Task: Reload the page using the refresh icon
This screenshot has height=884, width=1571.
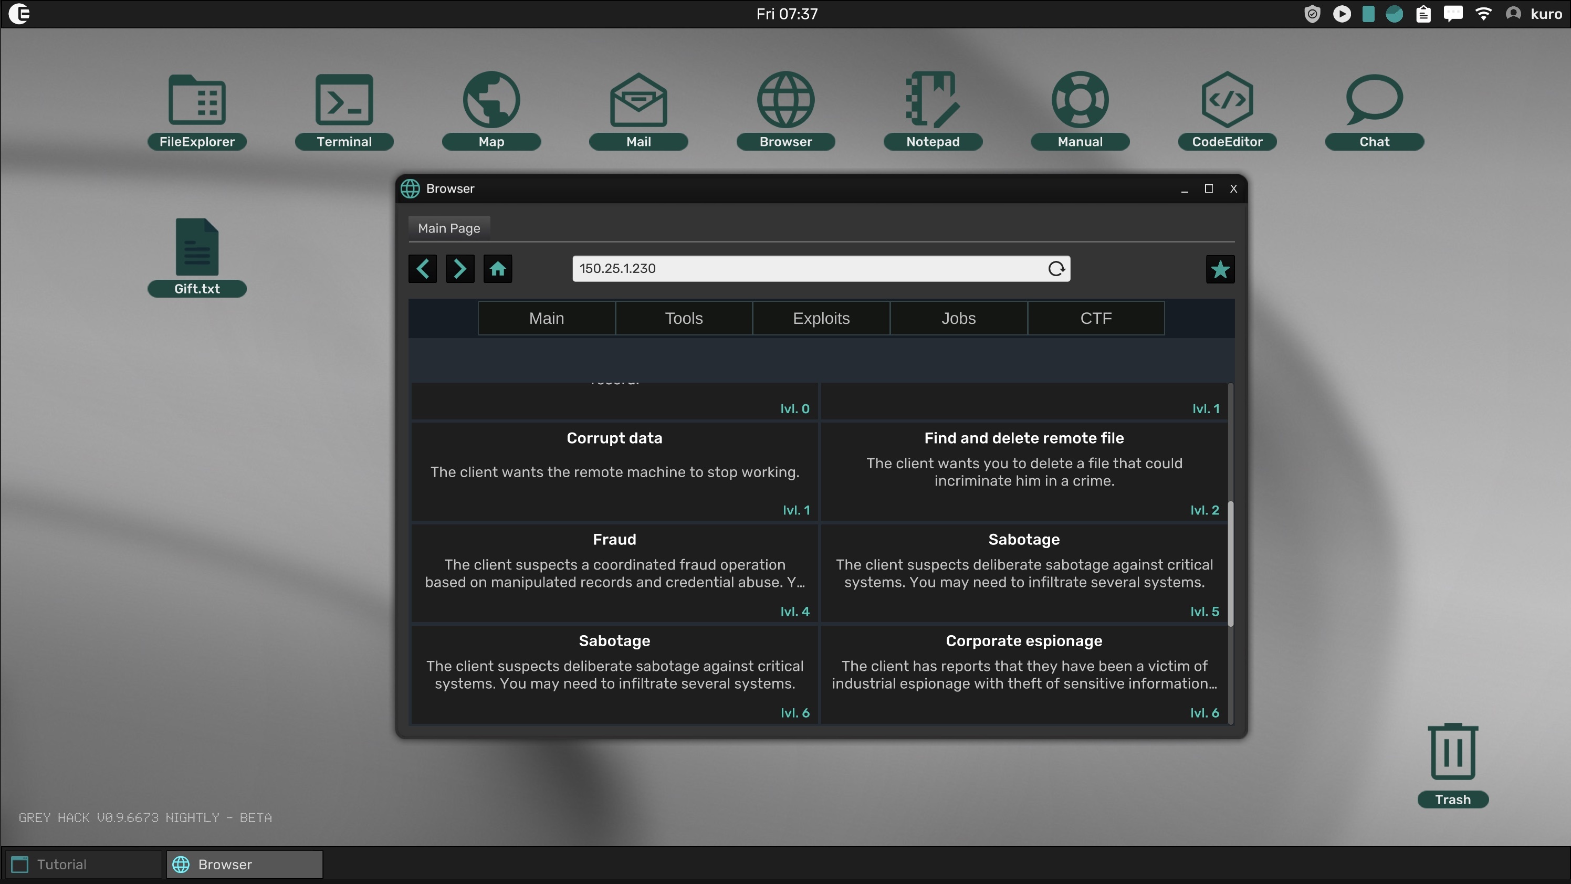Action: 1056,269
